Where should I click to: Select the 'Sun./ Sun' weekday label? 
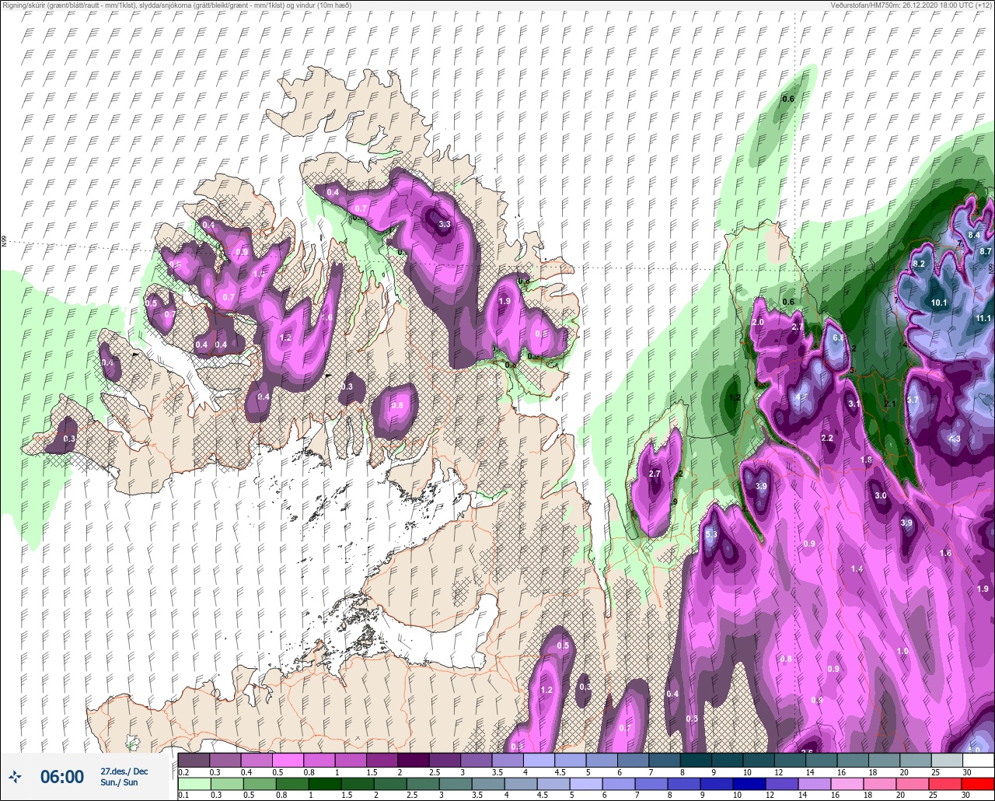pyautogui.click(x=119, y=782)
